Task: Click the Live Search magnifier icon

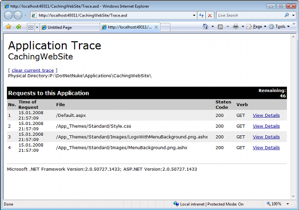Action: point(286,15)
